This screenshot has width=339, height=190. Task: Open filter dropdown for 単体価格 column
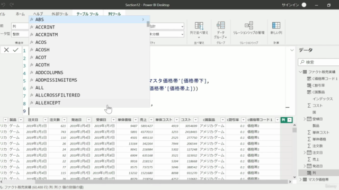pyautogui.click(x=136, y=120)
